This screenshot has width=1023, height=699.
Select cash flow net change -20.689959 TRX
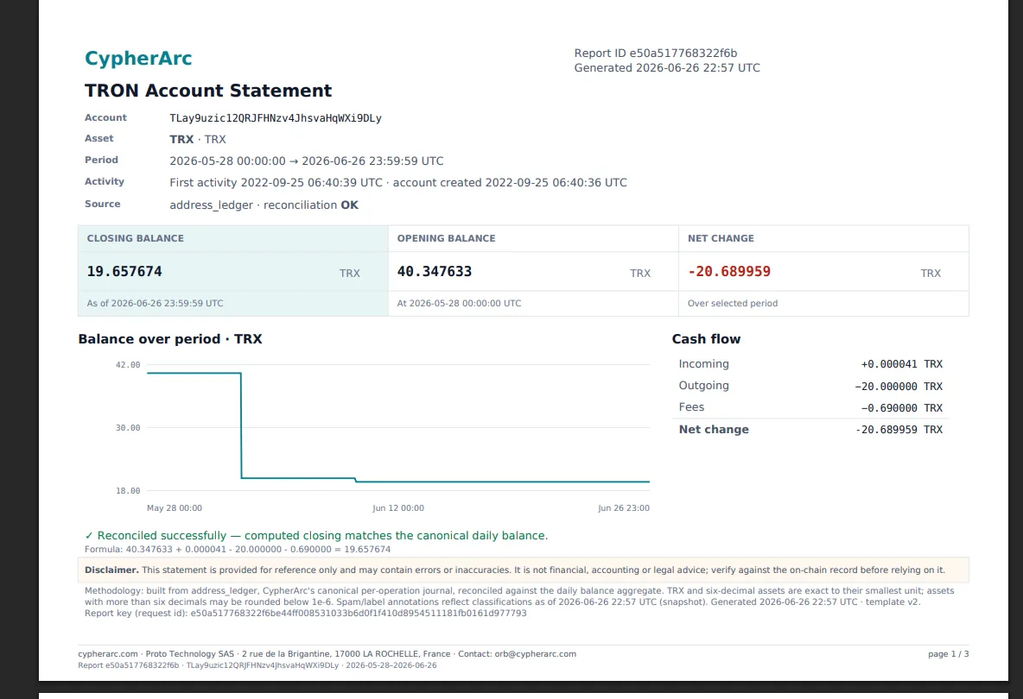(x=899, y=430)
